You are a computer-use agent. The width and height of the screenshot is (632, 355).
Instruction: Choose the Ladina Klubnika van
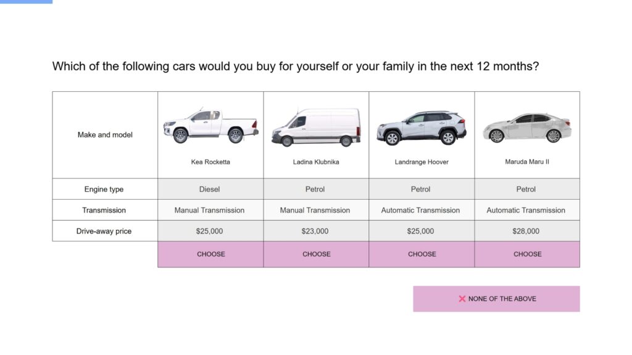pos(317,254)
